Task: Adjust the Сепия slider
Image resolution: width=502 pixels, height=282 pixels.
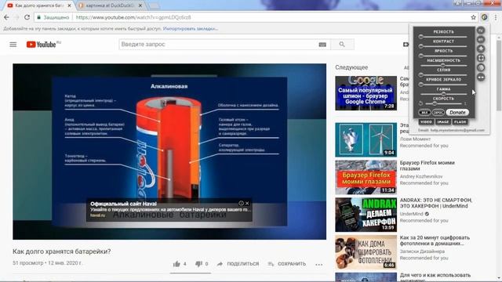Action: click(x=443, y=75)
